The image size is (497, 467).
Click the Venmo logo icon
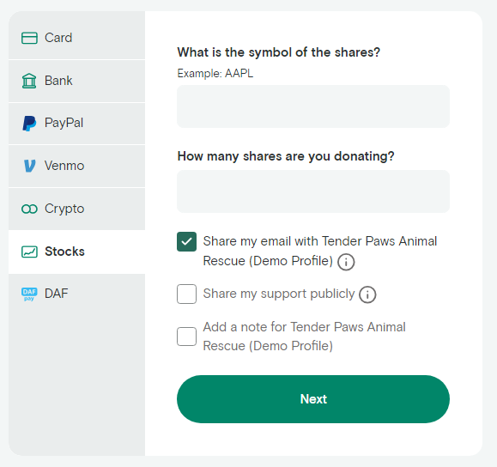[30, 166]
